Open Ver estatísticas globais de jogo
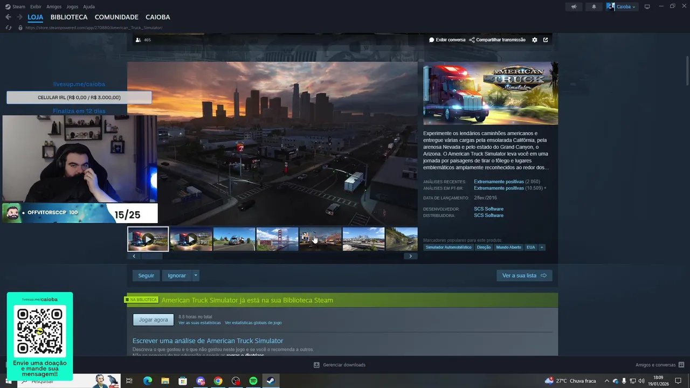The width and height of the screenshot is (690, 388). click(x=253, y=323)
